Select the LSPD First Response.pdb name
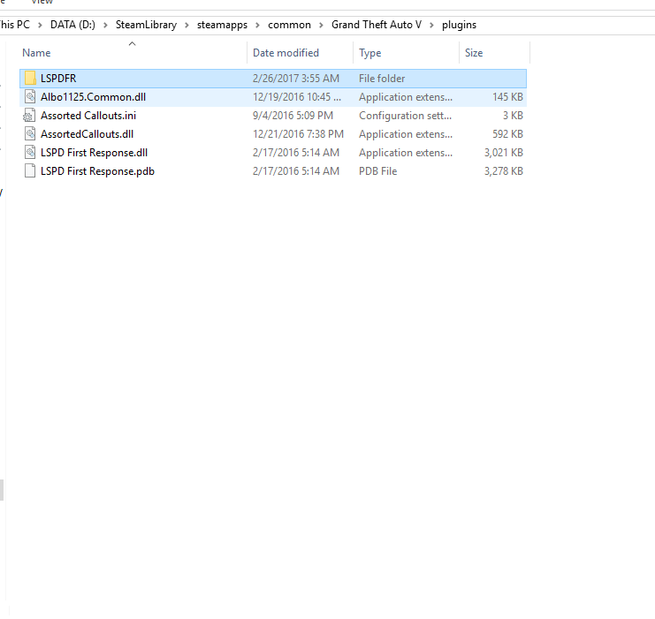The height and width of the screenshot is (619, 655). 97,171
